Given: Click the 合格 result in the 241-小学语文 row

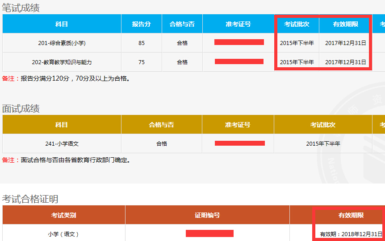Looking at the screenshot, I should pos(161,144).
